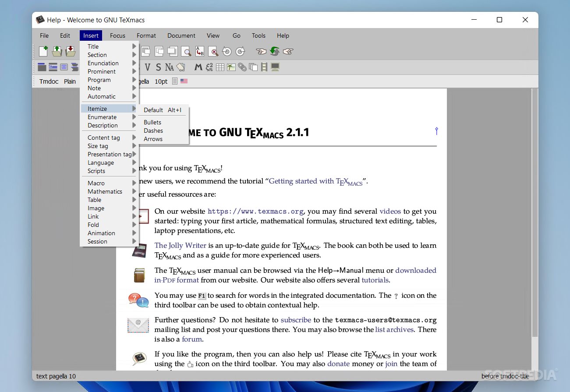Open the Plain style selector
The height and width of the screenshot is (392, 570).
(x=70, y=81)
